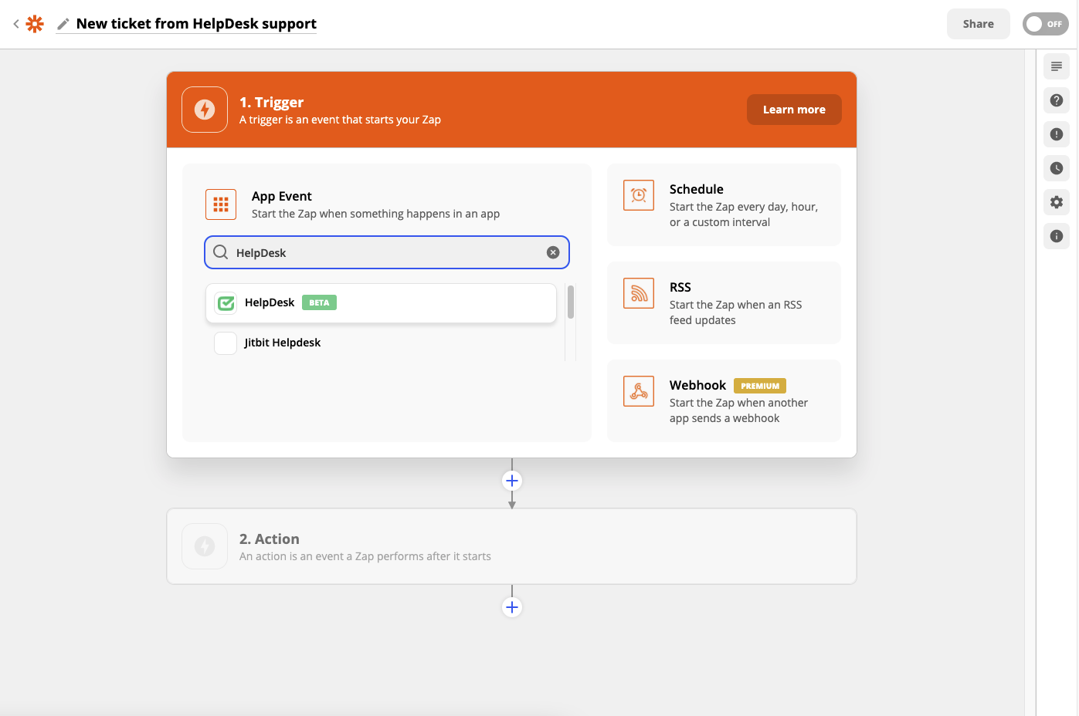Click the Learn more button

point(794,110)
